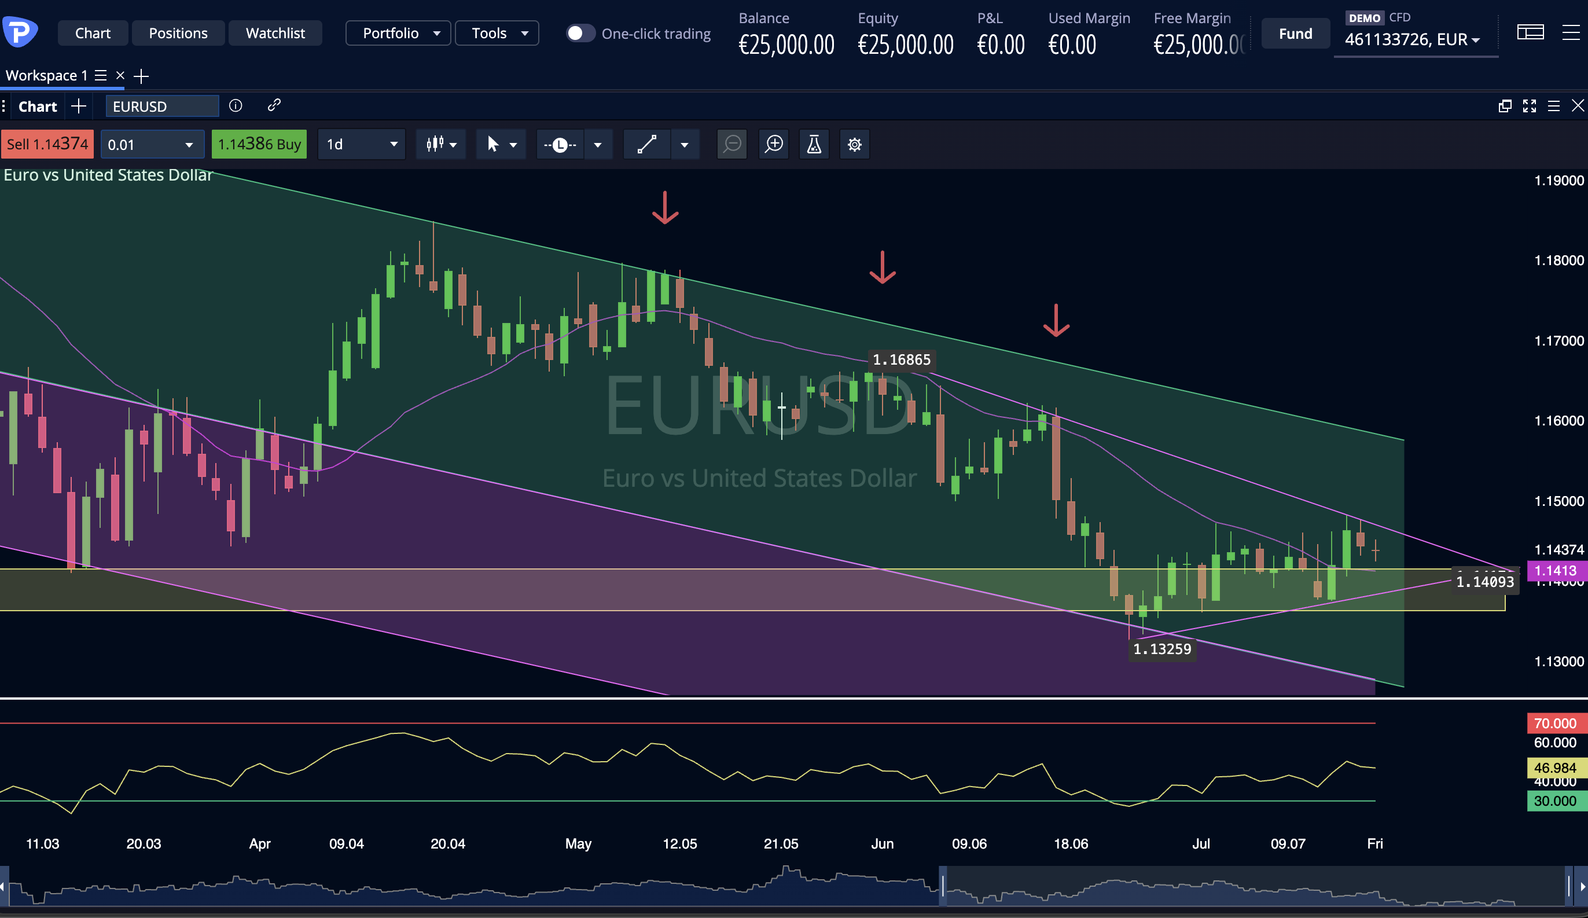Toggle fullscreen for the chart panel
Viewport: 1588px width, 918px height.
coord(1530,106)
